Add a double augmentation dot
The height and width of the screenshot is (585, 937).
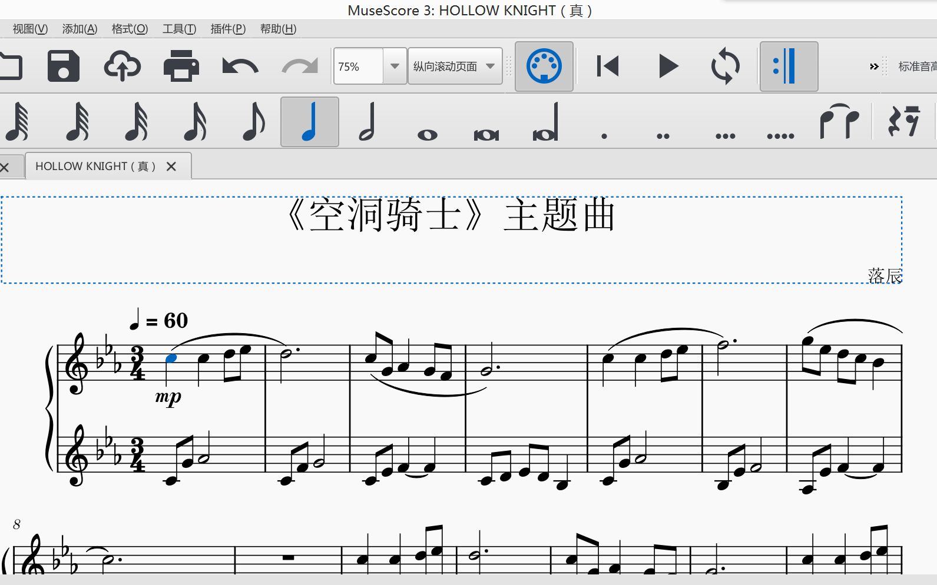tap(663, 136)
